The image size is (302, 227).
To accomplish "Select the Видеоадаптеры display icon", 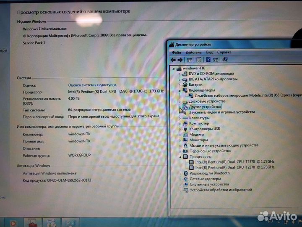I will (x=185, y=90).
